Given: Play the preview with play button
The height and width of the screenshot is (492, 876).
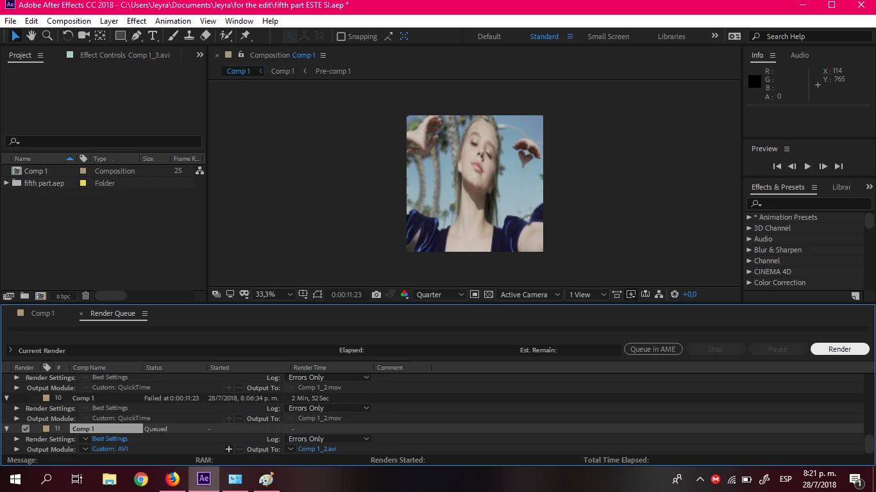Looking at the screenshot, I should 807,167.
